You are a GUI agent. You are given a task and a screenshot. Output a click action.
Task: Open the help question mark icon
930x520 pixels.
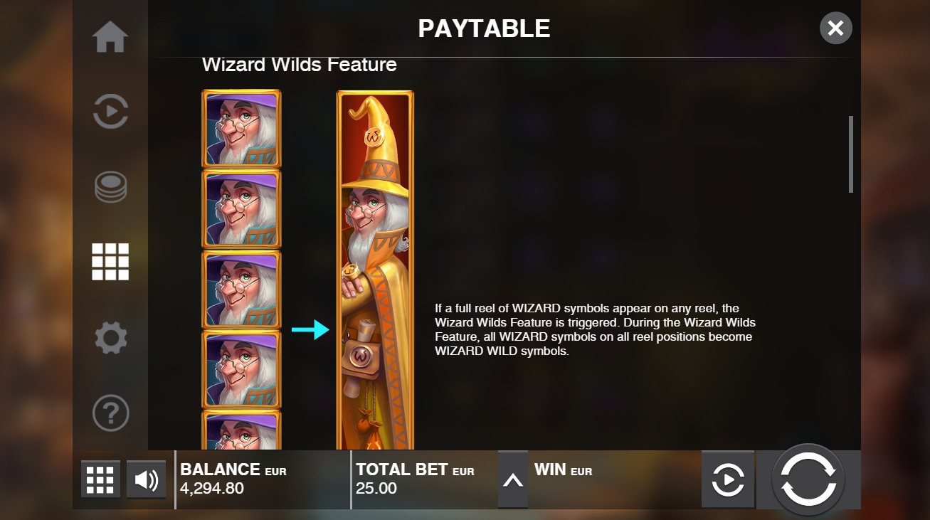(x=110, y=413)
